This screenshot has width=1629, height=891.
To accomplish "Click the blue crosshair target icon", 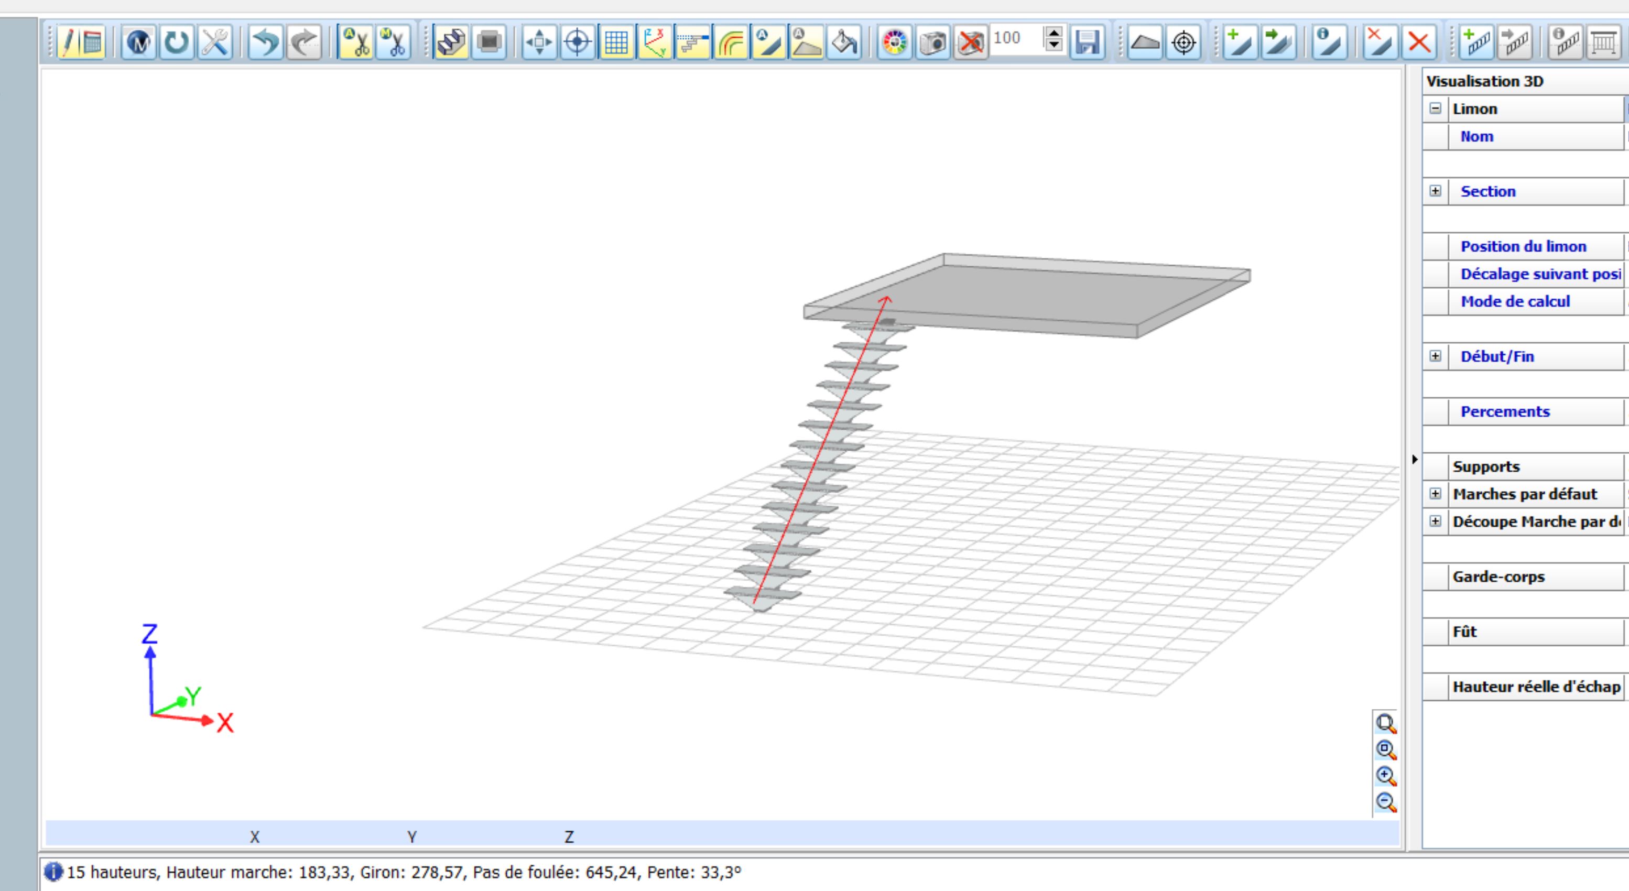I will coord(578,42).
